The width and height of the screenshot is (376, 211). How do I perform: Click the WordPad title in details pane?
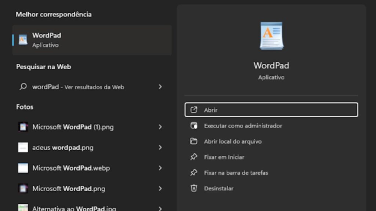271,66
